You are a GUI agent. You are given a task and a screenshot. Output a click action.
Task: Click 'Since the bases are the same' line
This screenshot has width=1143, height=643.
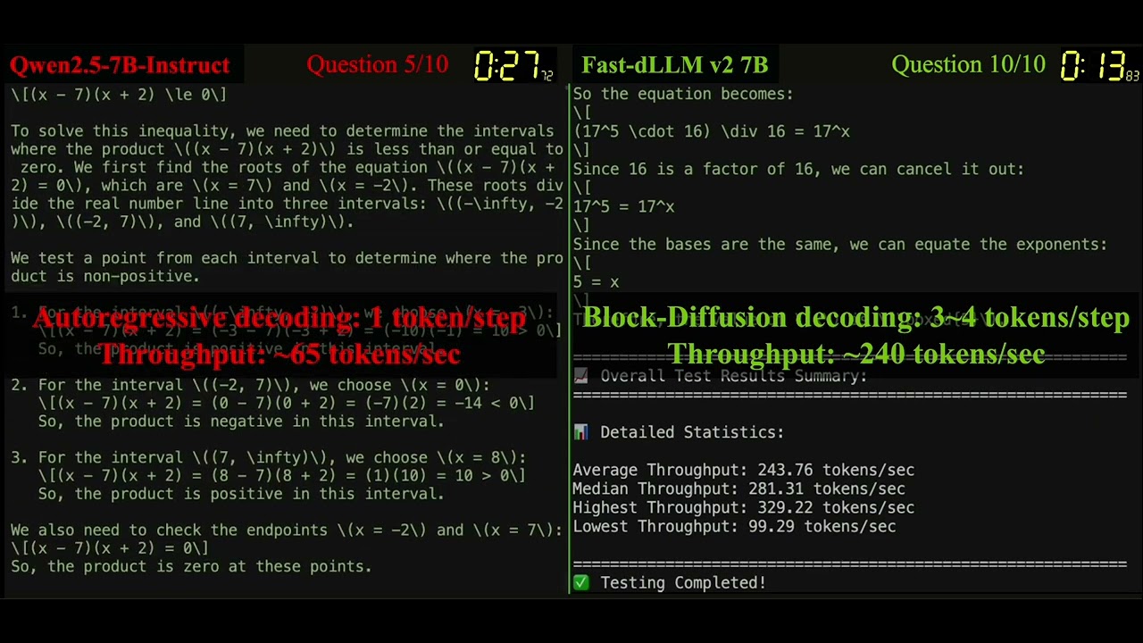coord(839,244)
